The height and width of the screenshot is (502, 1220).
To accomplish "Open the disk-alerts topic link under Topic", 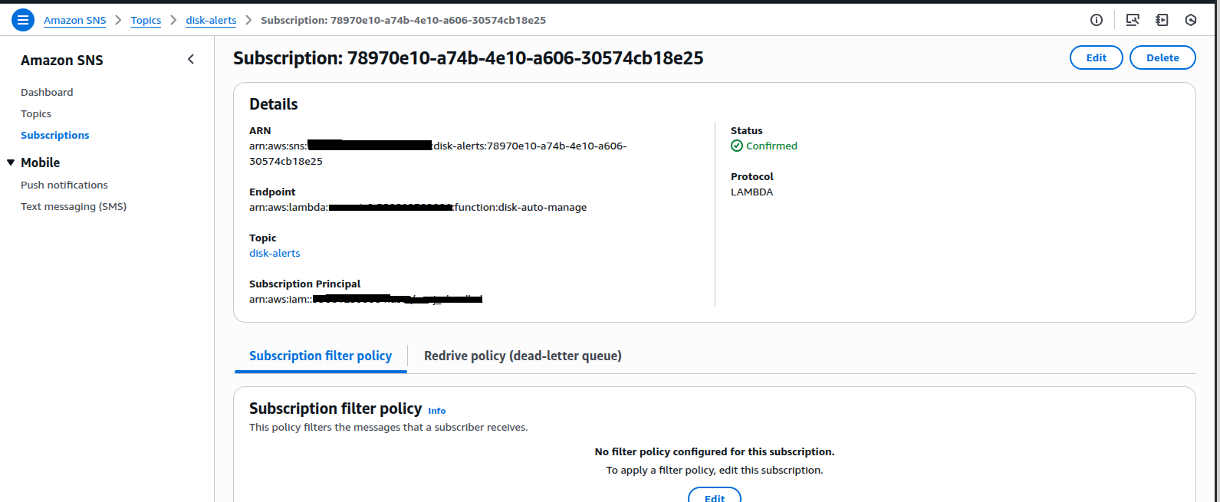I will pos(275,253).
